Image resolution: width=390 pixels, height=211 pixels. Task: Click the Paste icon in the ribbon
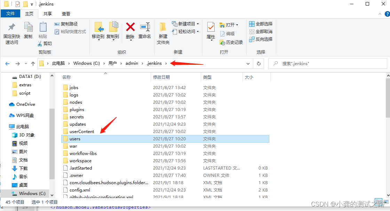43,27
